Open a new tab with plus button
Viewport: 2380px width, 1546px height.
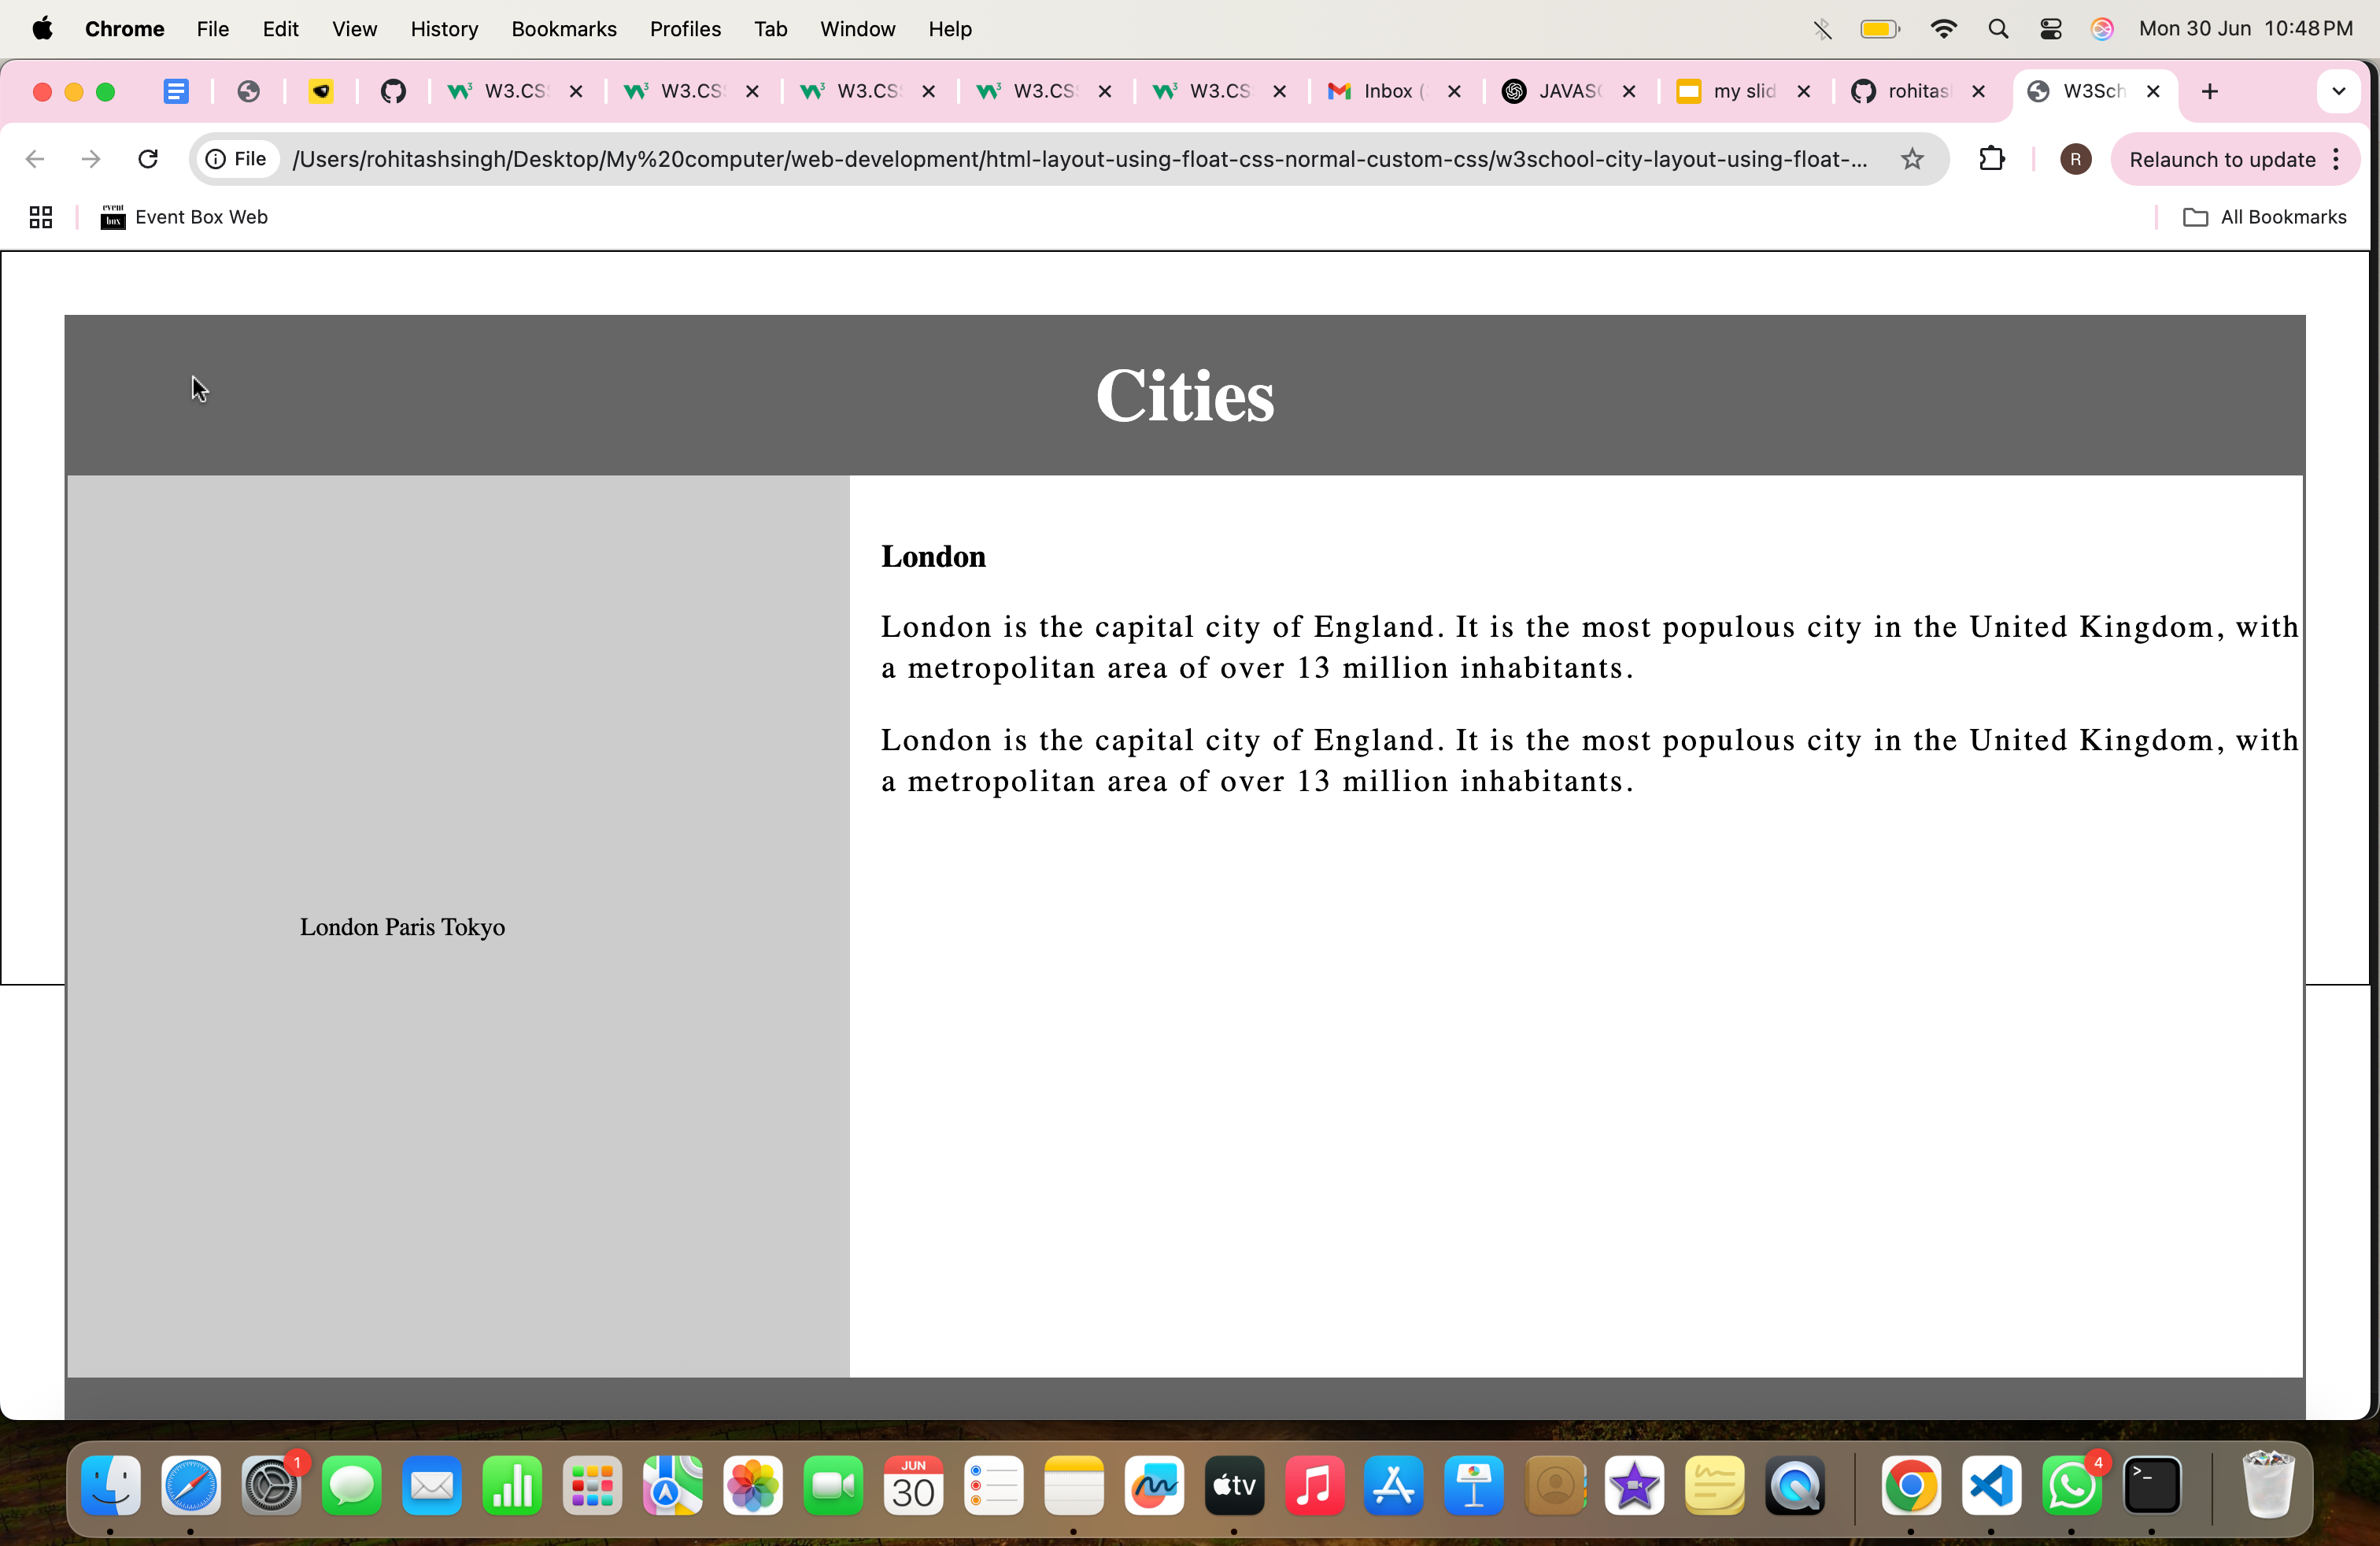click(x=2210, y=91)
